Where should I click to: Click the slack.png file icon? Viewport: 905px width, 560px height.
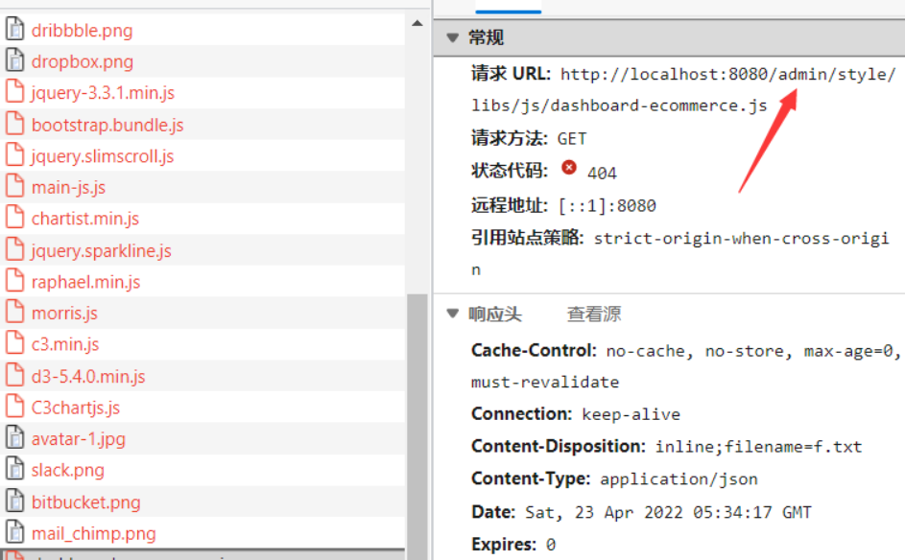[14, 470]
